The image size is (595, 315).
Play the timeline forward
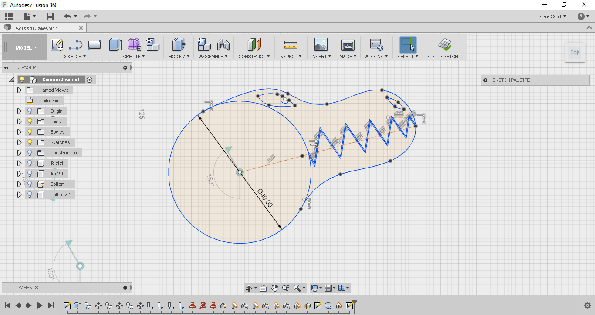40,305
